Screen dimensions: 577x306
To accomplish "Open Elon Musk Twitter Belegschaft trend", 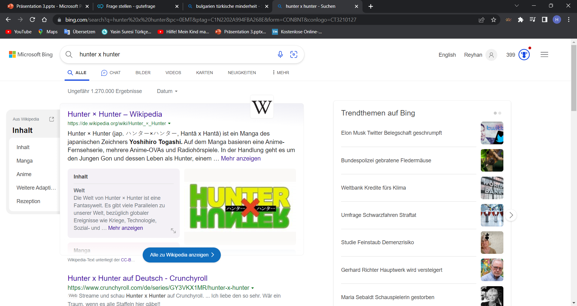I will click(391, 133).
